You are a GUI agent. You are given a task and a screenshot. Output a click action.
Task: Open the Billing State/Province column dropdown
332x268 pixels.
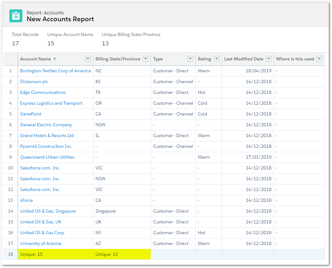coord(146,59)
